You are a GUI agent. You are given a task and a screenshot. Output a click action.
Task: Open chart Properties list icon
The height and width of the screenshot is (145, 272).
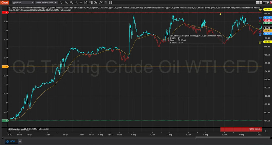(x=111, y=3)
